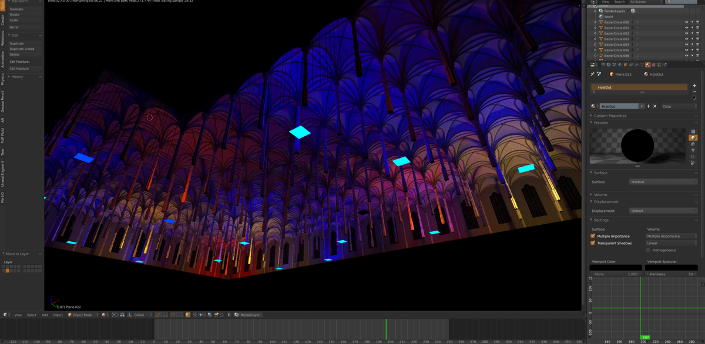Open the Object menu in 3D header

pyautogui.click(x=58, y=315)
